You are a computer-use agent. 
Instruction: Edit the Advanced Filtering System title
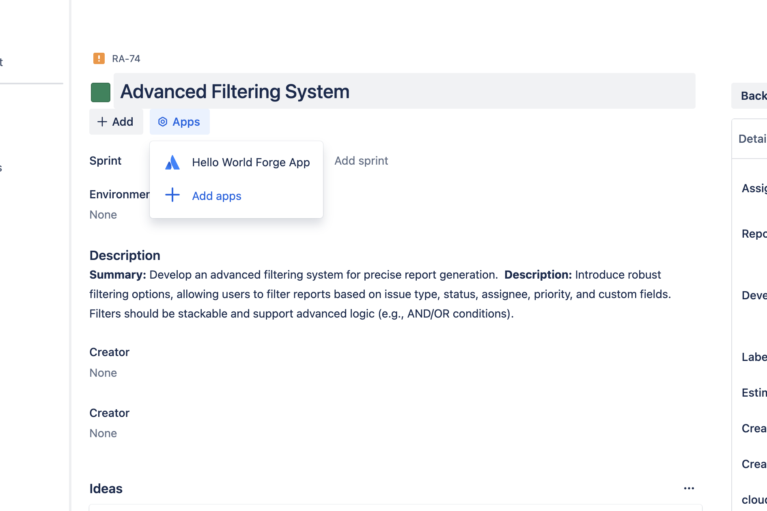(x=404, y=91)
